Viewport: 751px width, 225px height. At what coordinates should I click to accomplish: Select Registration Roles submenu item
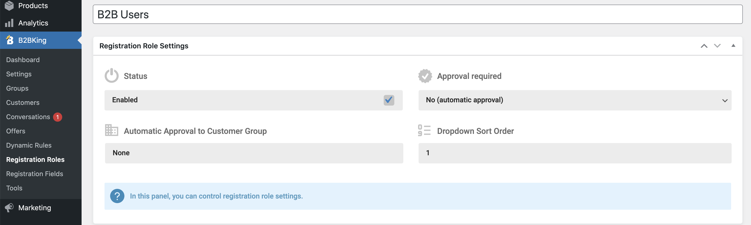(35, 160)
